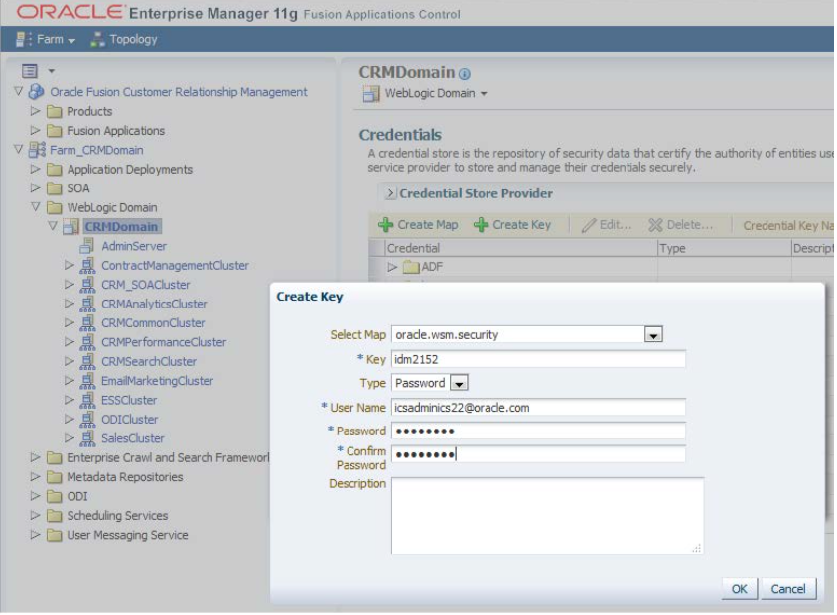
Task: Open the Select Map dropdown
Action: point(653,335)
